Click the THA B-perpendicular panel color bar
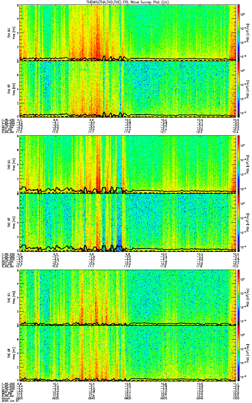This screenshot has height=403, width=252. [239, 33]
